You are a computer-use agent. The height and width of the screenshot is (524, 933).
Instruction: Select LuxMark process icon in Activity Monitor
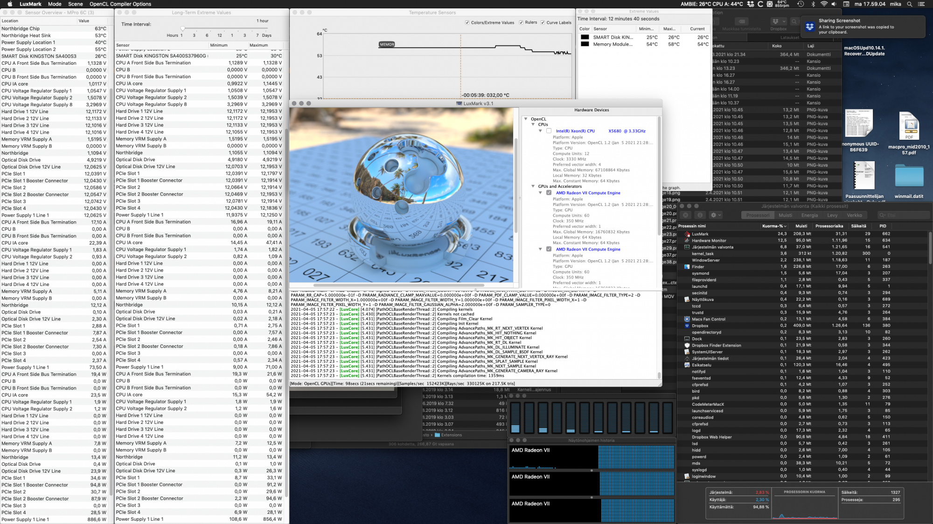(687, 234)
